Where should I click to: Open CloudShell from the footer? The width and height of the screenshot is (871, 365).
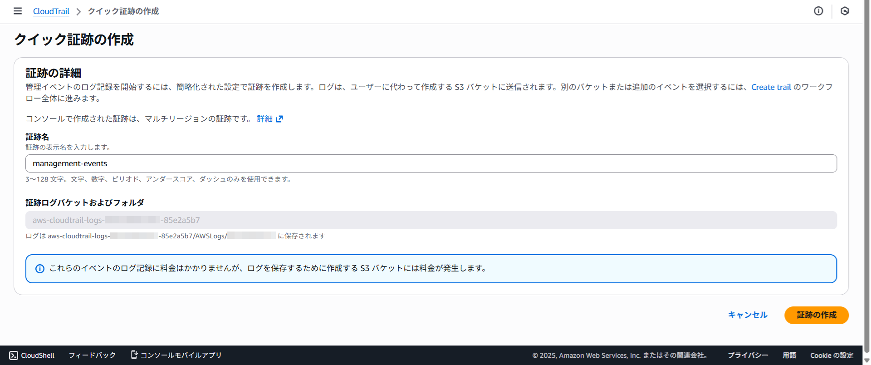point(32,355)
